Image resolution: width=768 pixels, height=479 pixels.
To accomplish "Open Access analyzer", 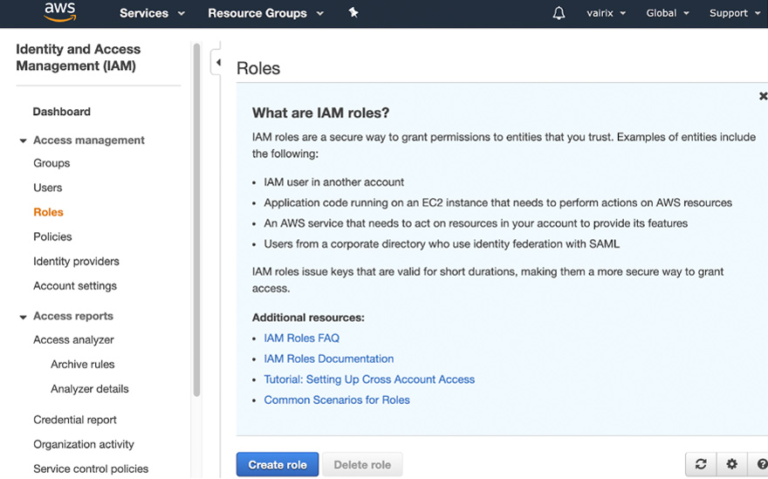I will (x=73, y=340).
